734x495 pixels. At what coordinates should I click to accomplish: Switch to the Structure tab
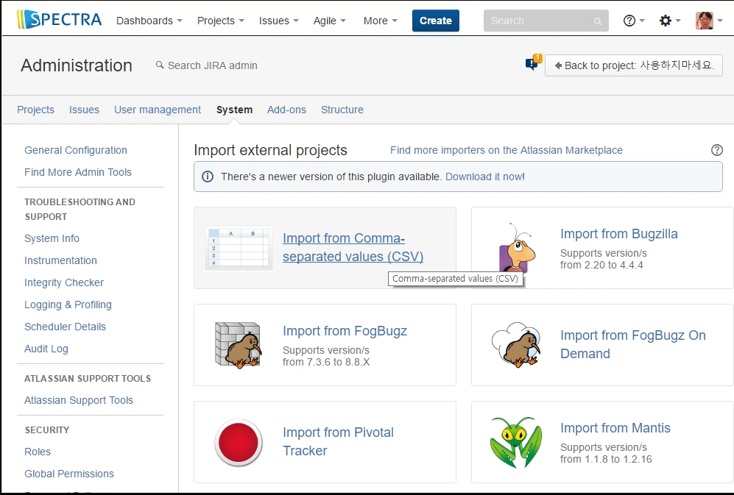[342, 110]
